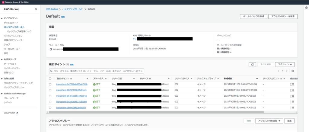Click アクセスポリシーを編集 button

[283, 17]
